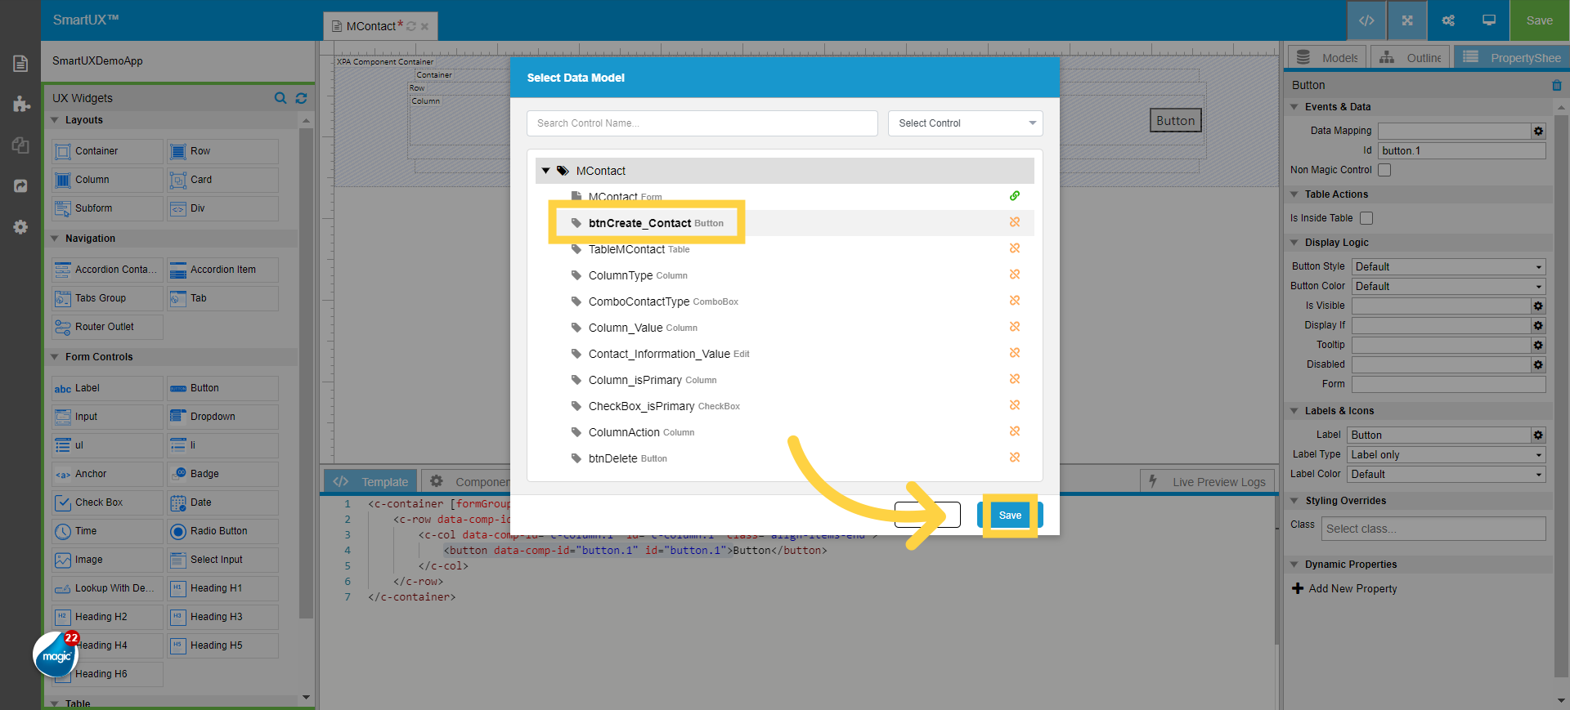This screenshot has height=710, width=1570.
Task: Select the CheckBox_isPrimary row
Action: 785,406
